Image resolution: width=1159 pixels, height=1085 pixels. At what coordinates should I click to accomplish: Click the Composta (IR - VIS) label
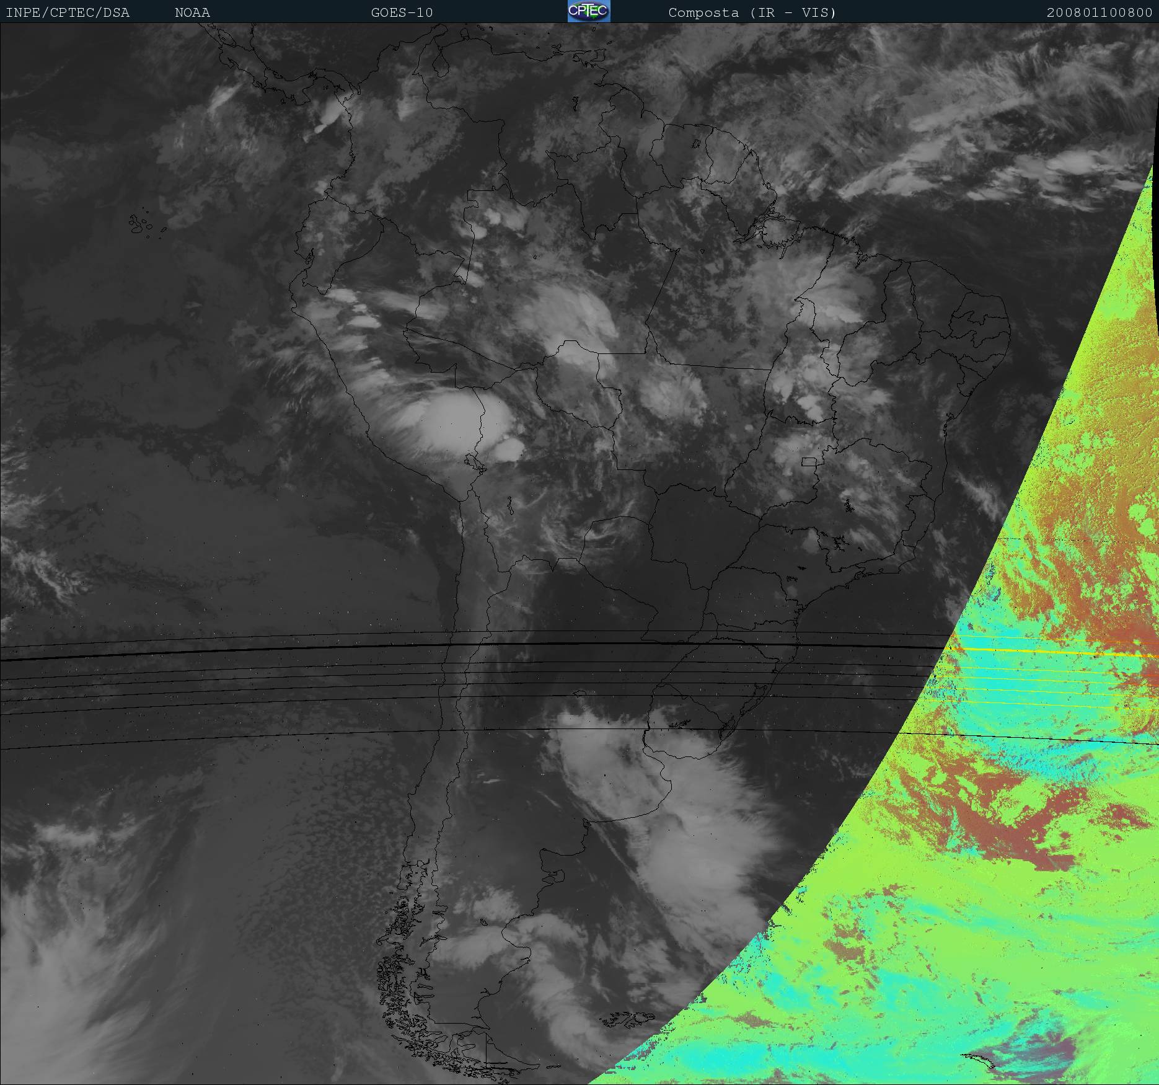pos(752,12)
